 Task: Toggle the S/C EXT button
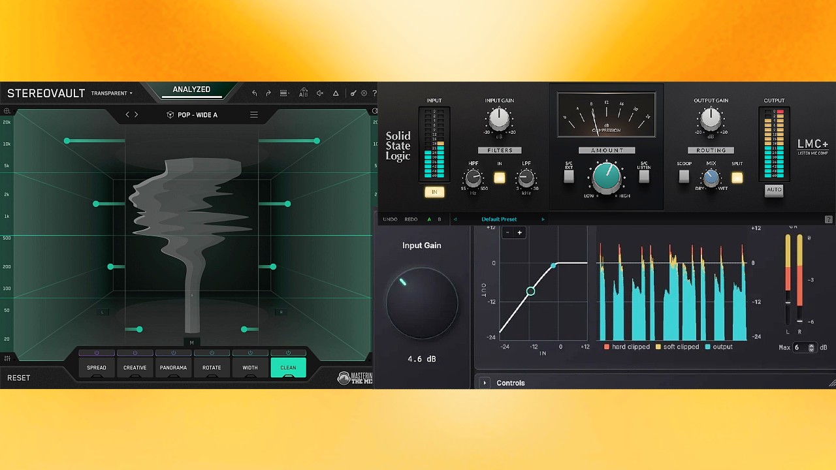coord(569,176)
